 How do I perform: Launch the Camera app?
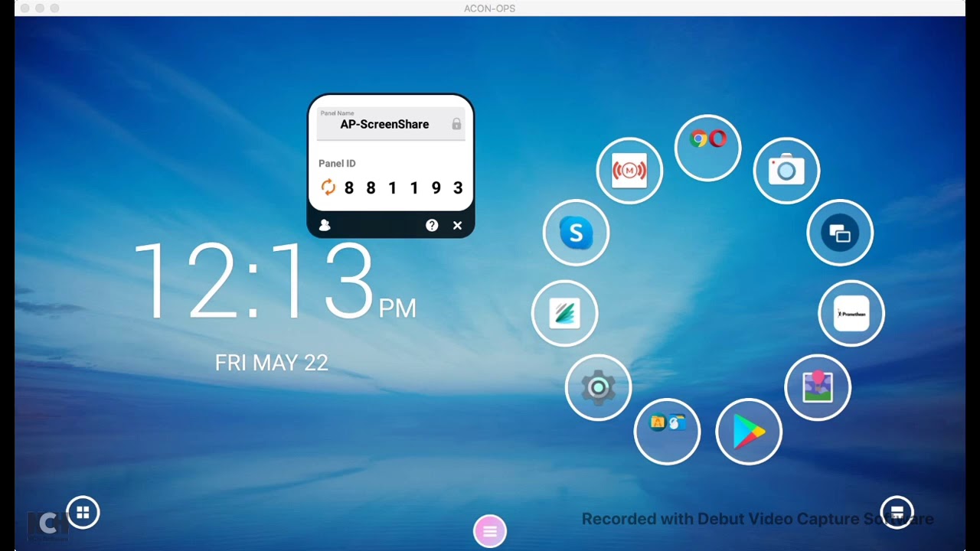click(786, 170)
